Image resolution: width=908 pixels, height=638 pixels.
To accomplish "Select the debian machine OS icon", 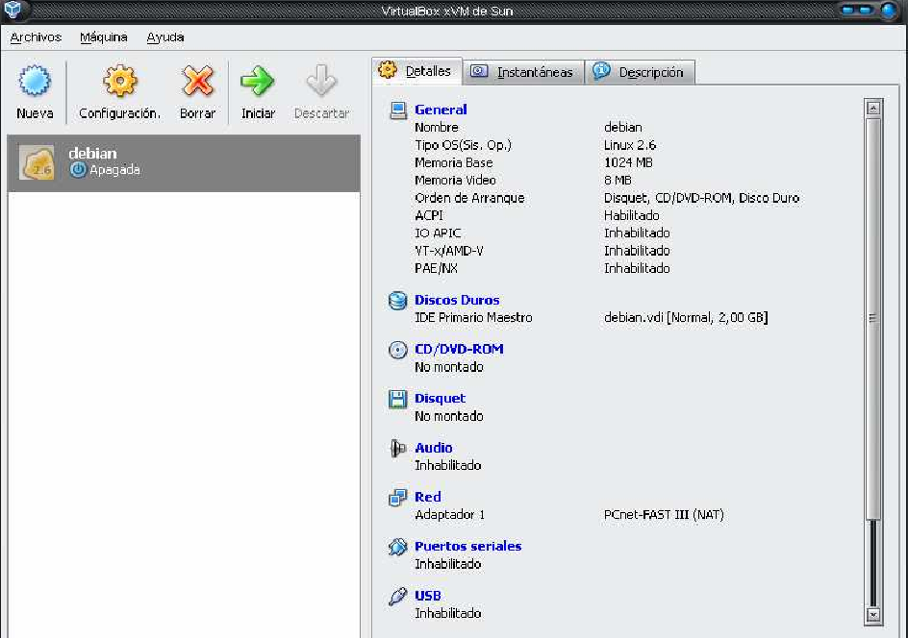I will point(37,162).
